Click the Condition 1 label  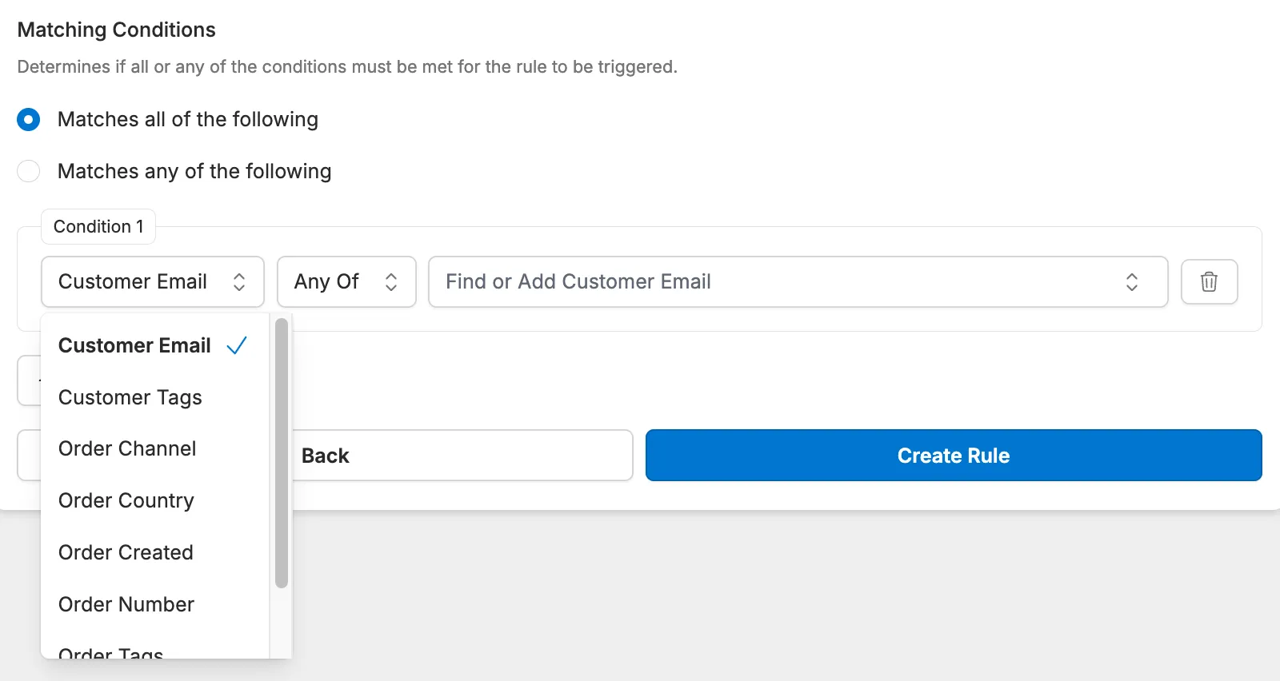[x=98, y=227]
